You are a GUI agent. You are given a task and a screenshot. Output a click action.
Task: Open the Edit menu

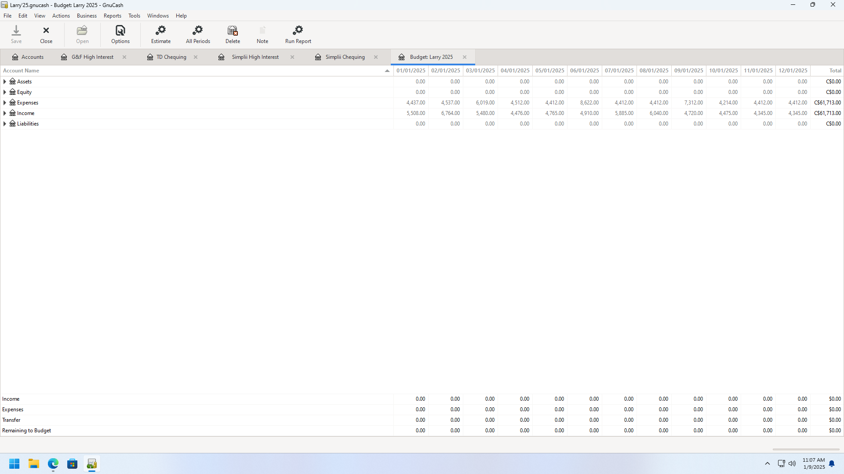click(x=23, y=16)
